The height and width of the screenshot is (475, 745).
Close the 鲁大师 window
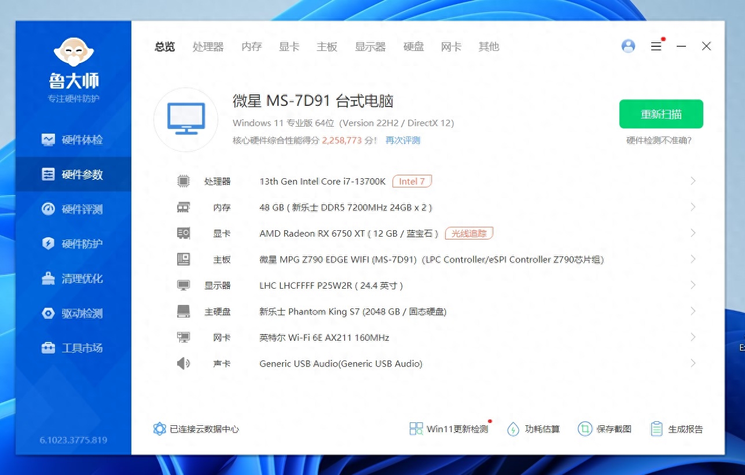click(706, 46)
